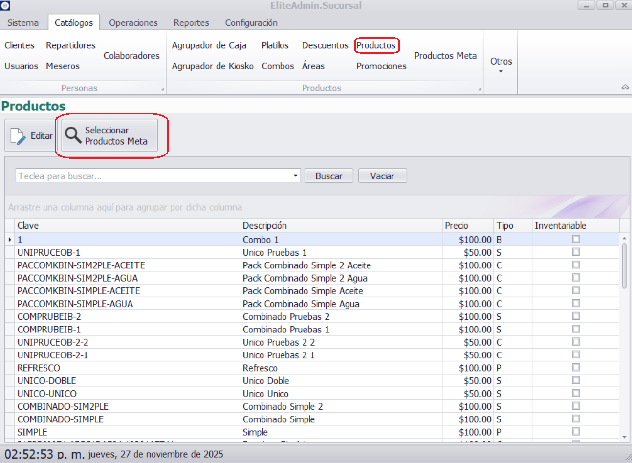
Task: Check Inventariable for Combo 1
Action: pos(576,239)
